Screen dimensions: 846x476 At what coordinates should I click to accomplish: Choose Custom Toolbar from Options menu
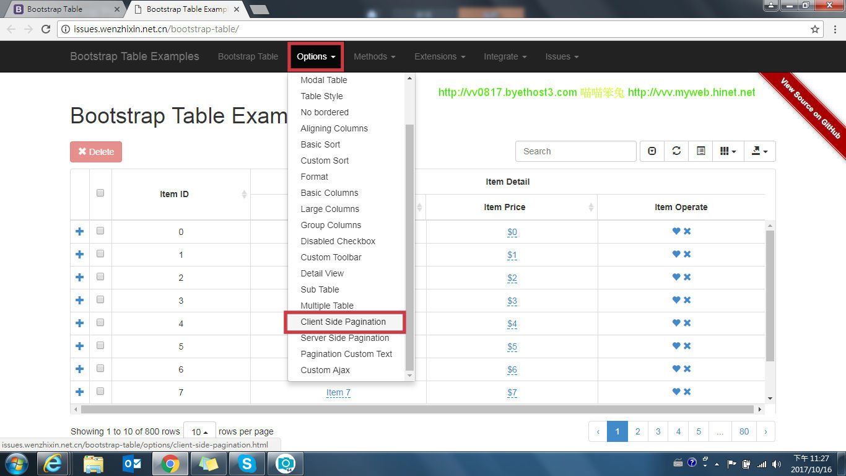tap(345, 257)
